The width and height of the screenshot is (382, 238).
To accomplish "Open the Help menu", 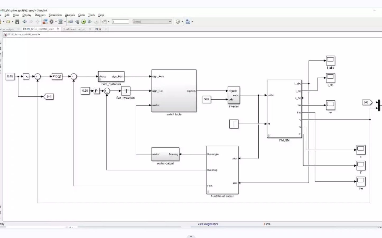I will 101,15.
